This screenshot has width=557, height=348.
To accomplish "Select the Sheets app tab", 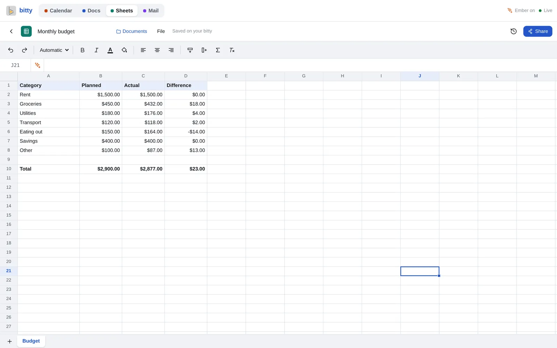I will tap(122, 10).
